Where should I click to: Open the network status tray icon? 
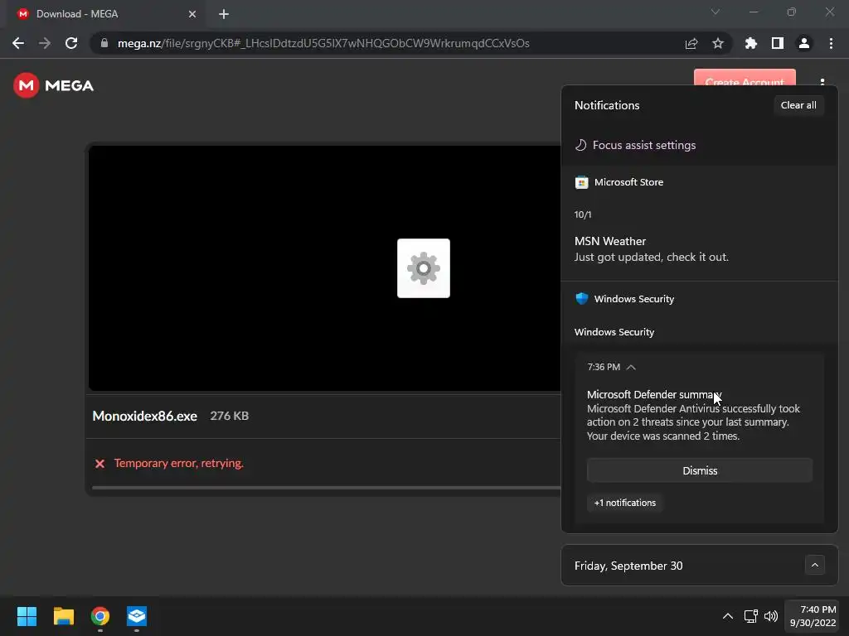click(750, 616)
